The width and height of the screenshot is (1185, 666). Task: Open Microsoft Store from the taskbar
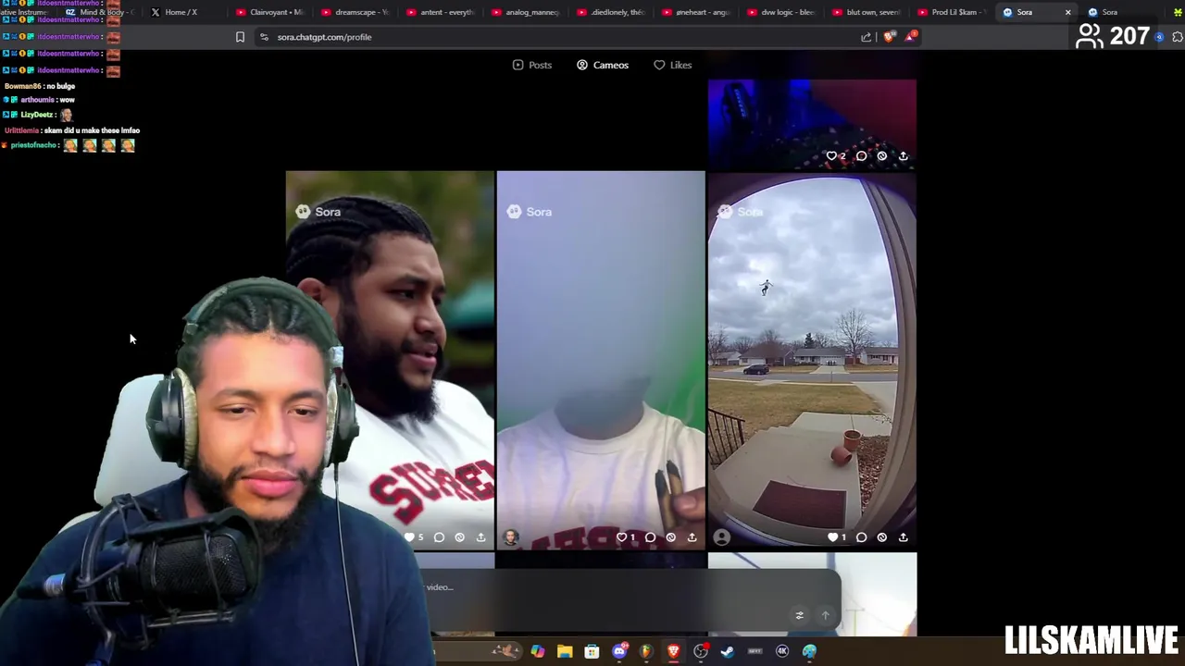[x=592, y=651]
